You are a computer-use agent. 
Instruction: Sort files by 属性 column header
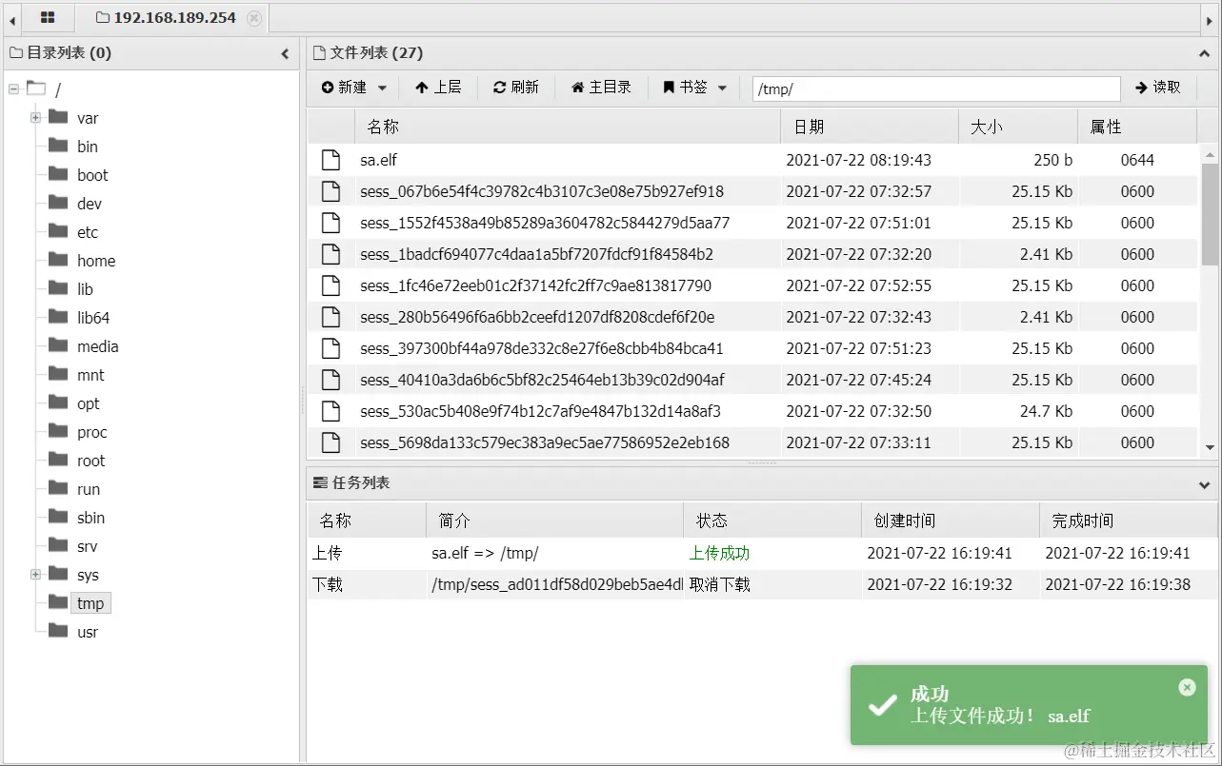pos(1137,127)
